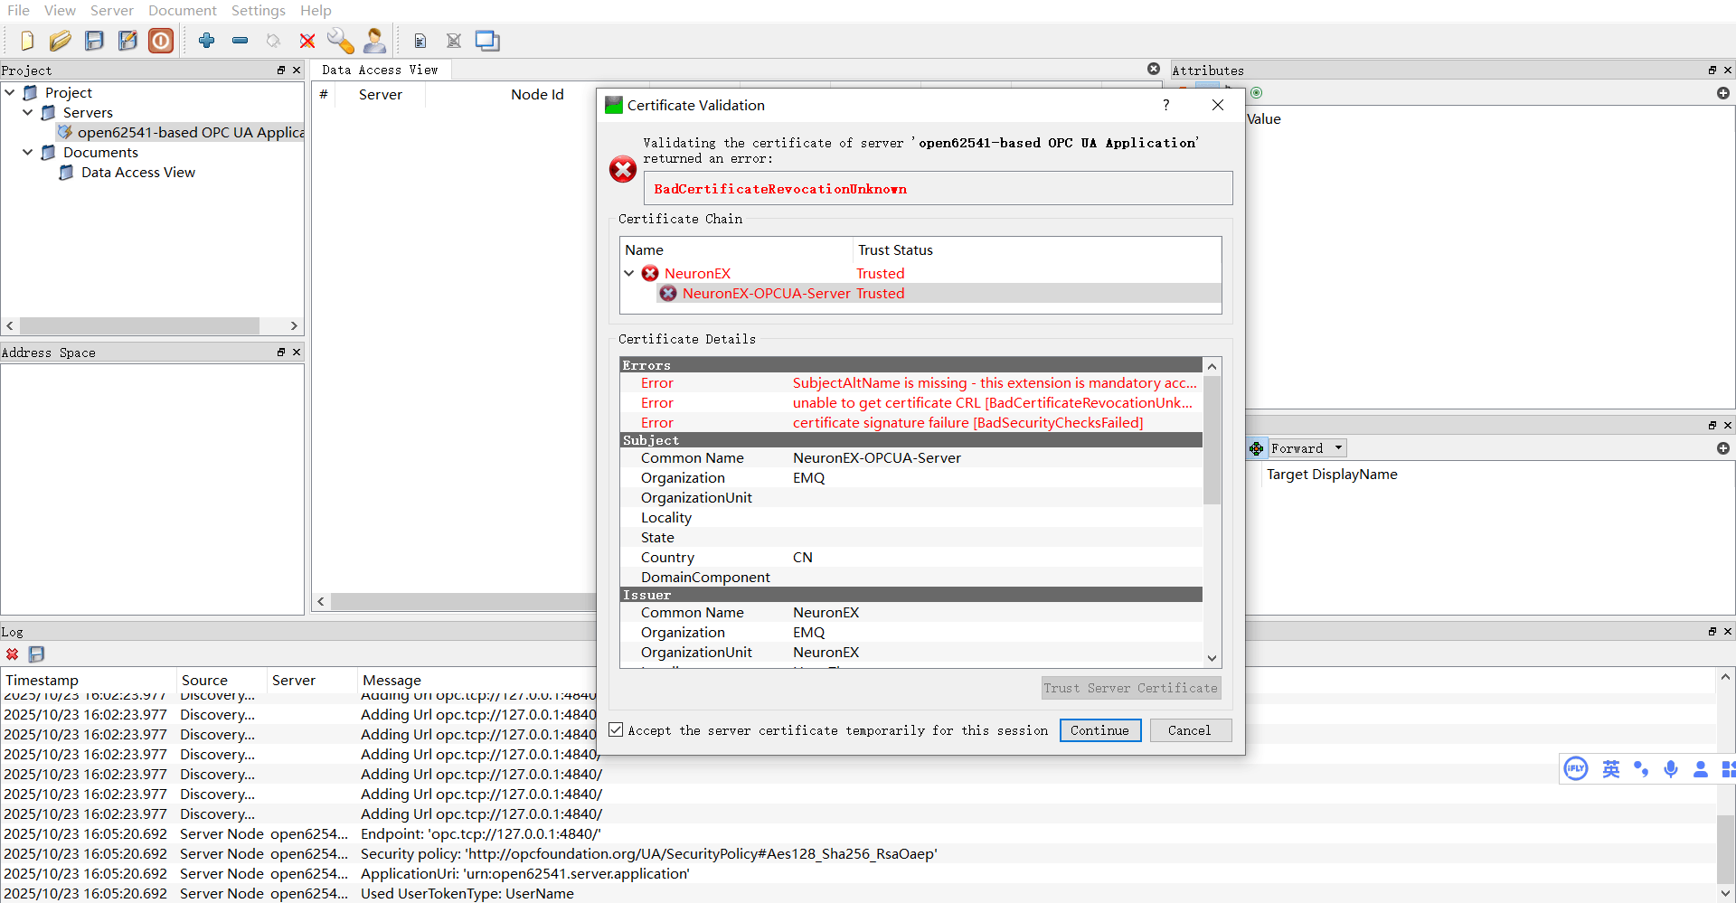Click the user identity person icon
Image resolution: width=1736 pixels, height=903 pixels.
[374, 41]
